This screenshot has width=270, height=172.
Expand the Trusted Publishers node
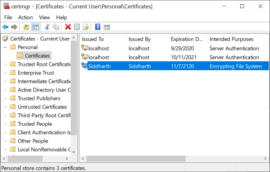tap(5, 99)
